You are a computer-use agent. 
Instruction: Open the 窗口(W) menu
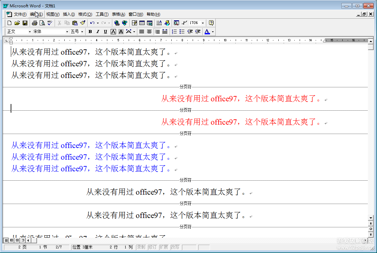click(136, 14)
